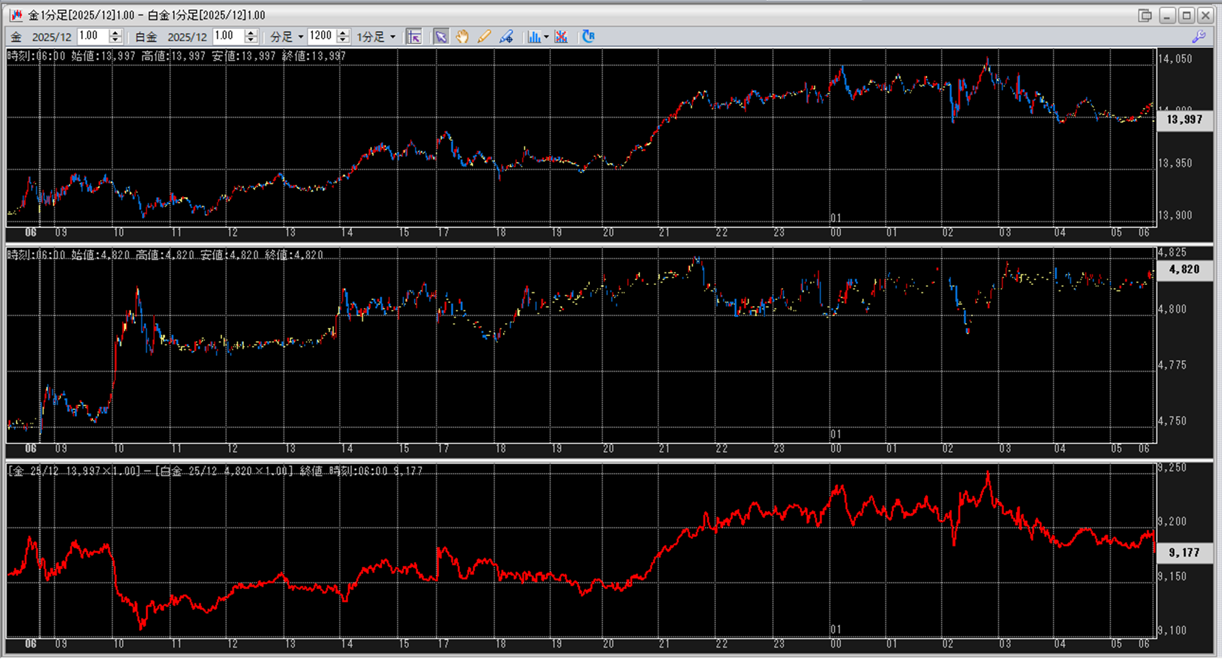The width and height of the screenshot is (1222, 659).
Task: Open settings wrench icon at right
Action: pyautogui.click(x=1198, y=37)
